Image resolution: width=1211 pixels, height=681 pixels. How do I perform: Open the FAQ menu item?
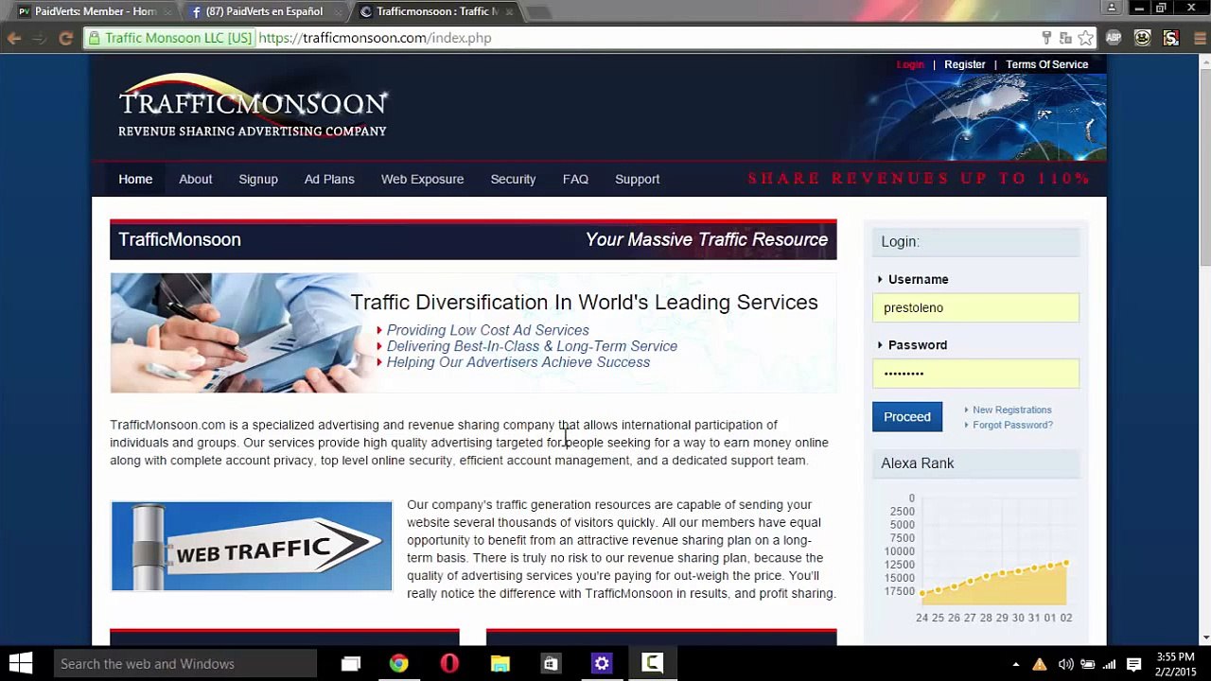tap(575, 179)
